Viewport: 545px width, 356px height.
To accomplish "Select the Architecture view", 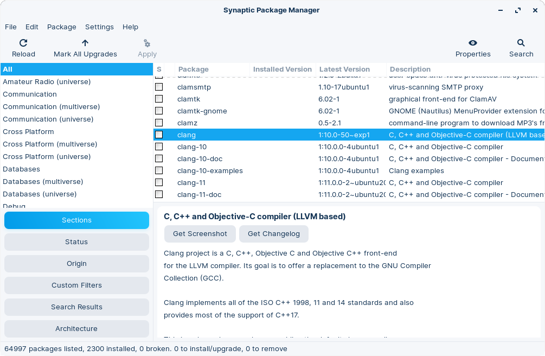I will (76, 328).
